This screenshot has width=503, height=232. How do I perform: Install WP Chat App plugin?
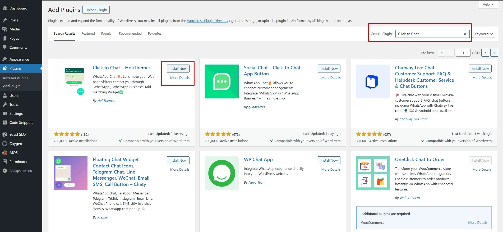(x=329, y=160)
